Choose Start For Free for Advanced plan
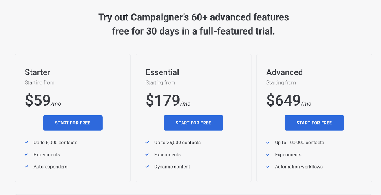 314,123
